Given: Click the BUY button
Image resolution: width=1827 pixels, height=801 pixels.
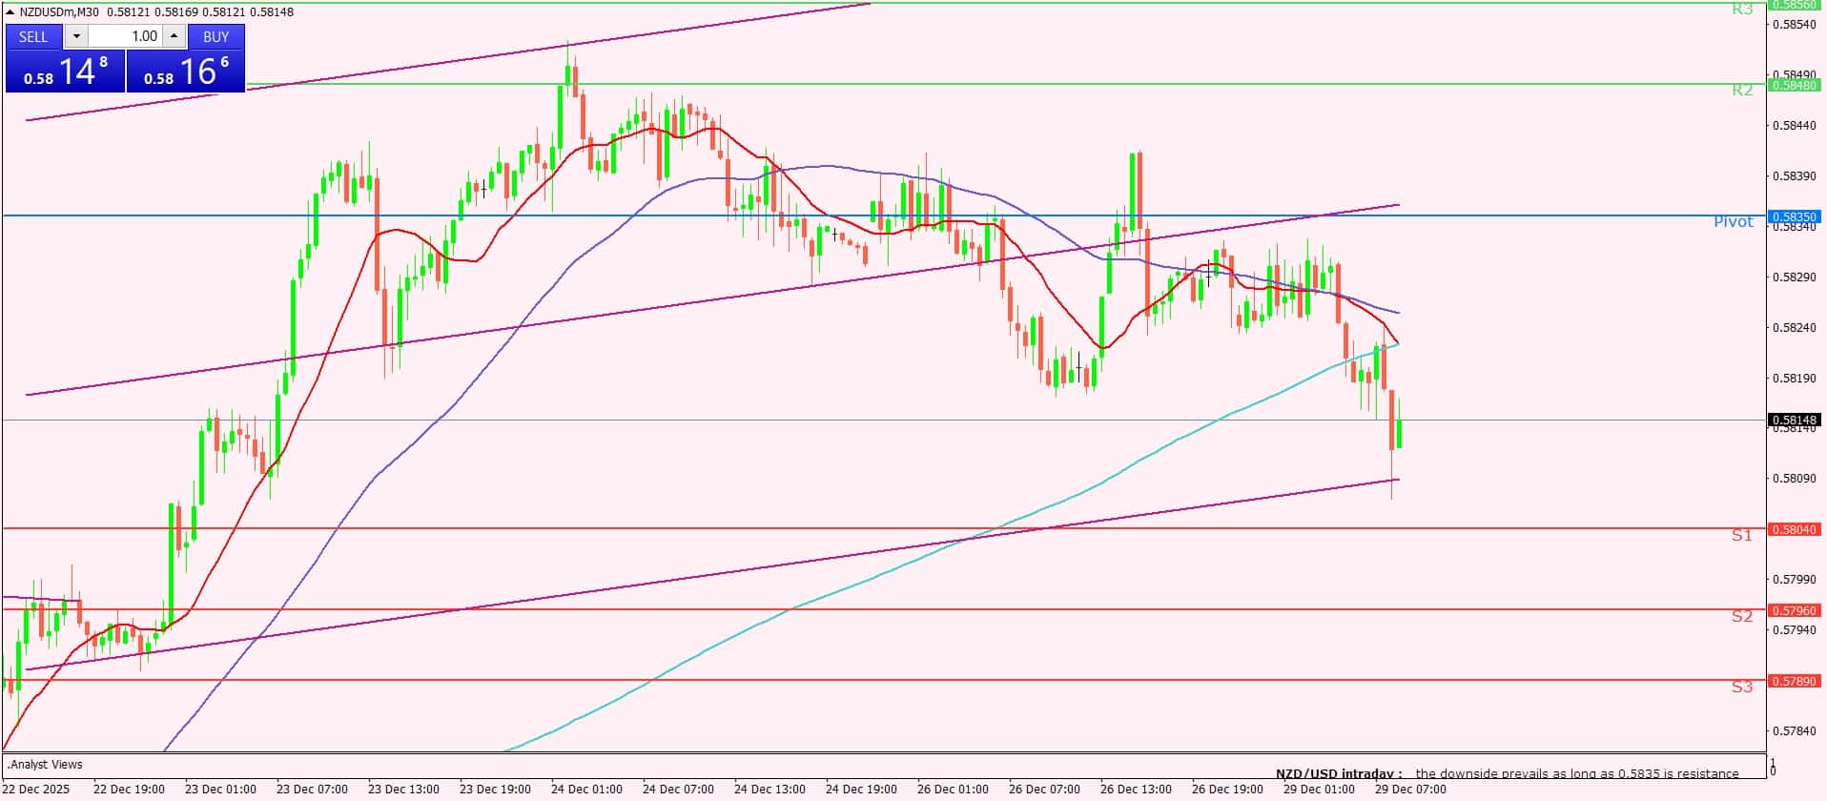Looking at the screenshot, I should [216, 36].
